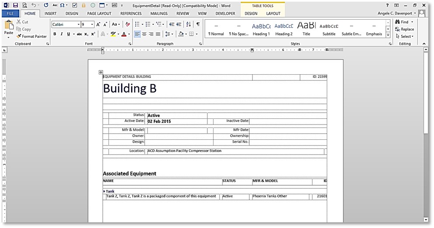The image size is (434, 228).
Task: Expand the Styles gallery with the More arrow
Action: click(388, 35)
